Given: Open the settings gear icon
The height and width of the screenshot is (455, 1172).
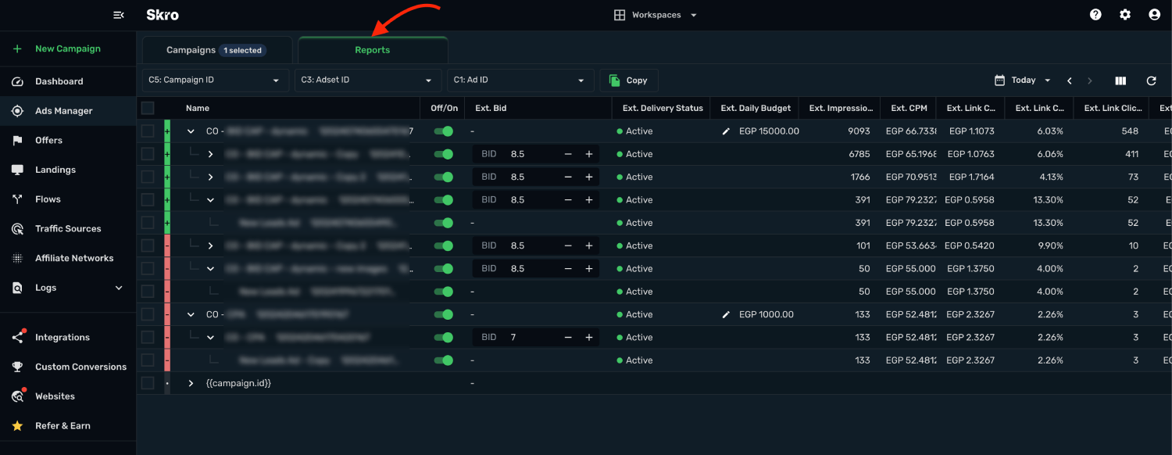Looking at the screenshot, I should [x=1125, y=15].
